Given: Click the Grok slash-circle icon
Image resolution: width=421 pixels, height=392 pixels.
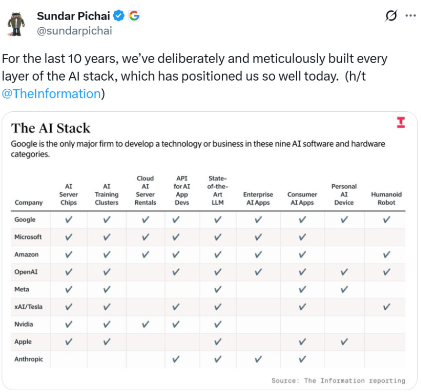Looking at the screenshot, I should click(x=390, y=16).
